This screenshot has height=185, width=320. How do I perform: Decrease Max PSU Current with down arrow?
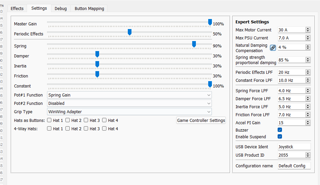tap(308, 39)
